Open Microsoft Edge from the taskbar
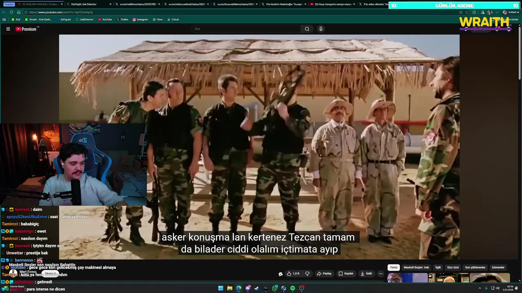The height and width of the screenshot is (293, 522). (x=239, y=288)
